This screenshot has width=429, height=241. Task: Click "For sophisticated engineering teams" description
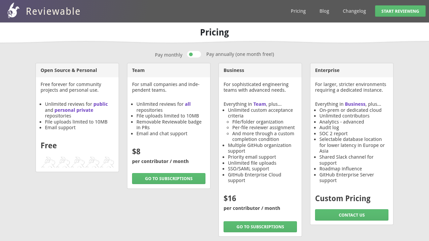point(256,87)
